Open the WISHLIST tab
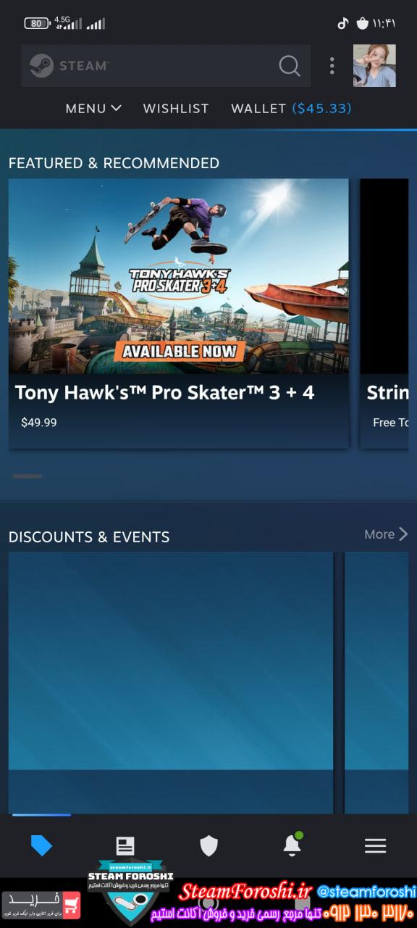The width and height of the screenshot is (417, 928). pyautogui.click(x=176, y=108)
